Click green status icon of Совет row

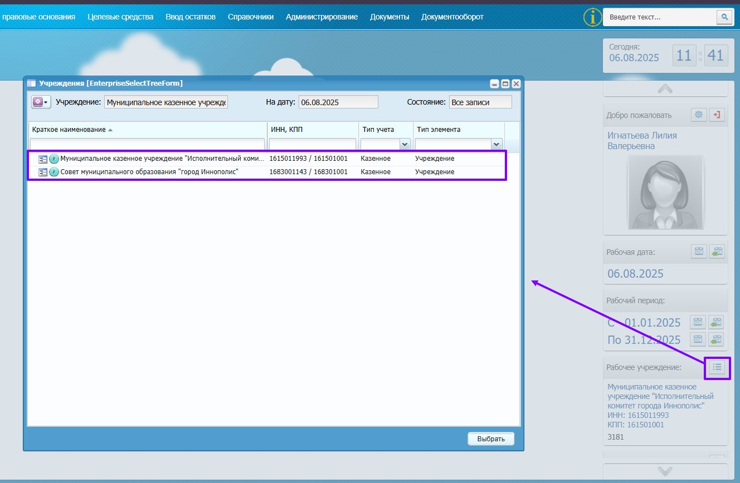pyautogui.click(x=54, y=172)
